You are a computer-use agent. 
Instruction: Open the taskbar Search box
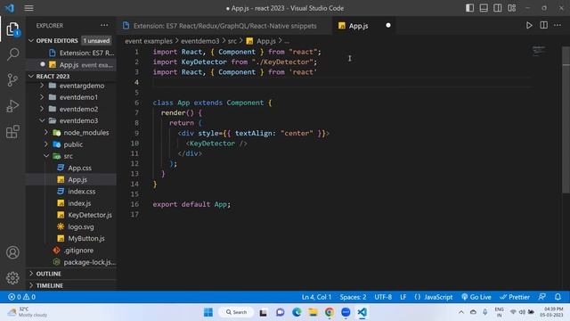236,312
